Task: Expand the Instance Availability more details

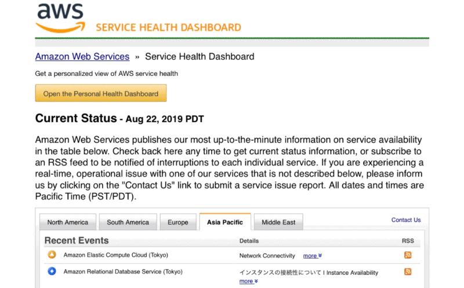Action: tap(248, 281)
